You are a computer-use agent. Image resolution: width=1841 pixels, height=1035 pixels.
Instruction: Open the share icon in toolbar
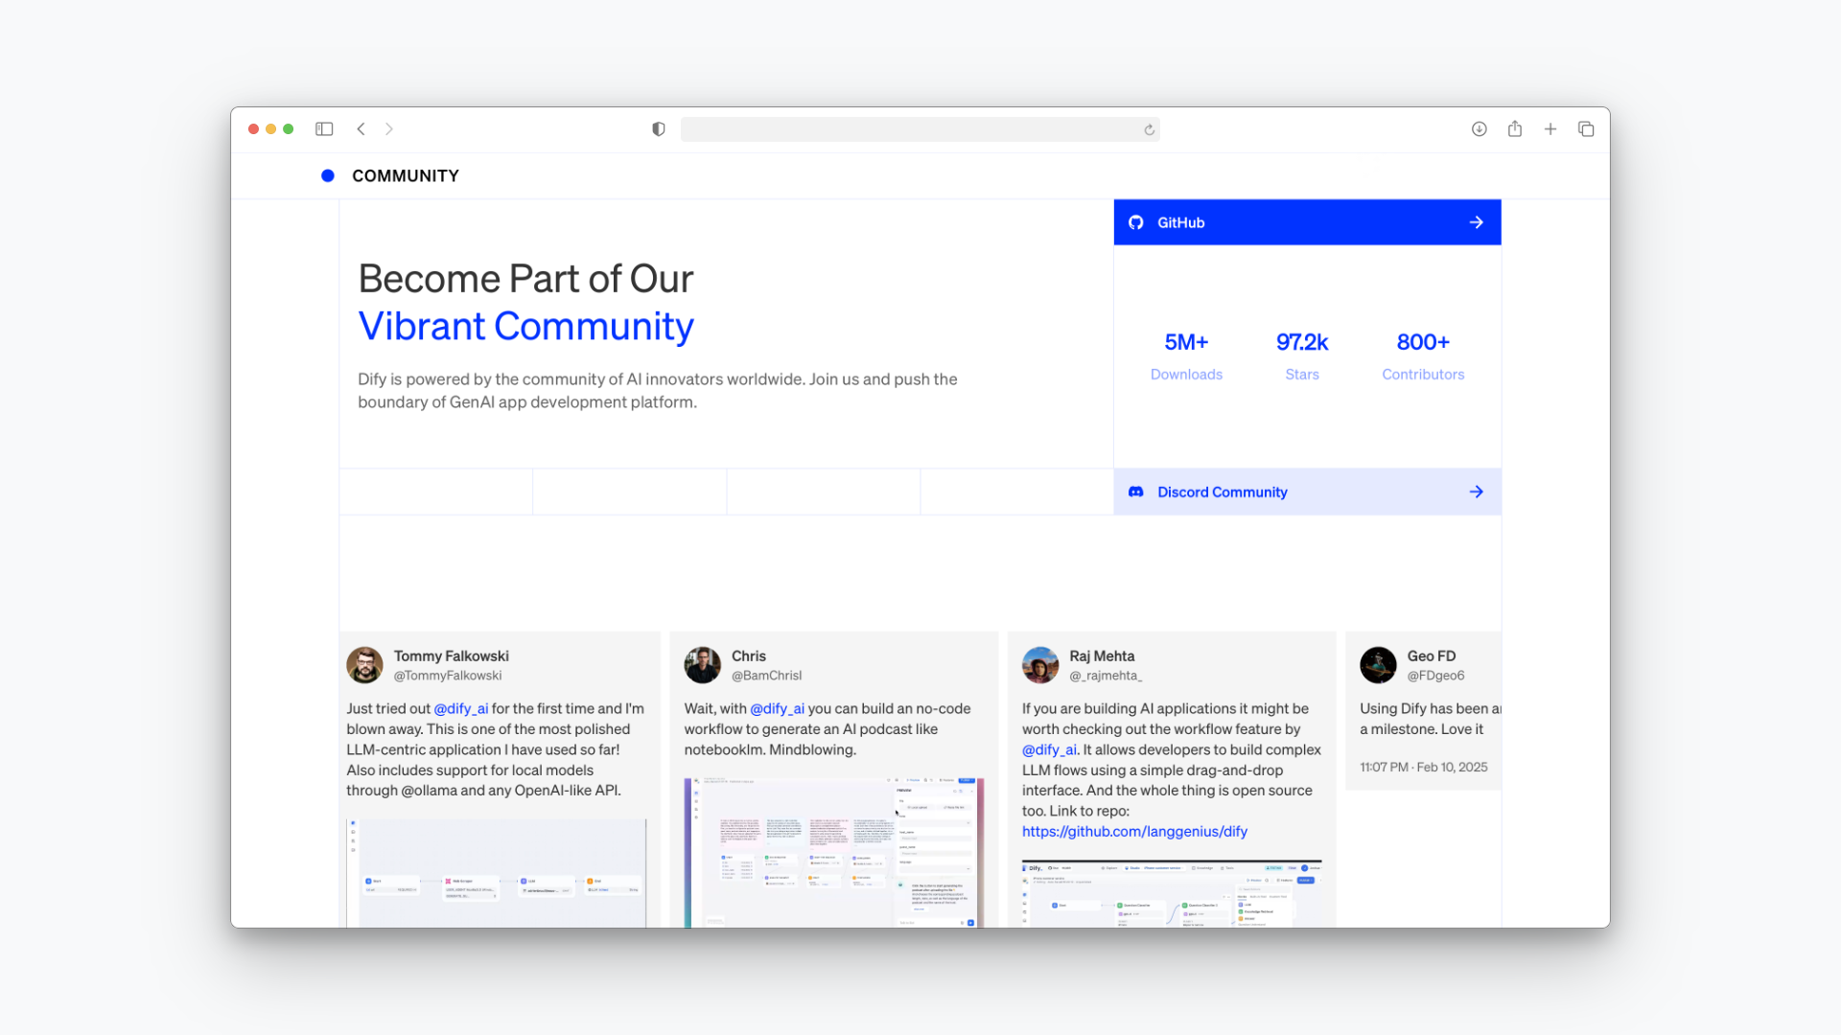tap(1515, 128)
